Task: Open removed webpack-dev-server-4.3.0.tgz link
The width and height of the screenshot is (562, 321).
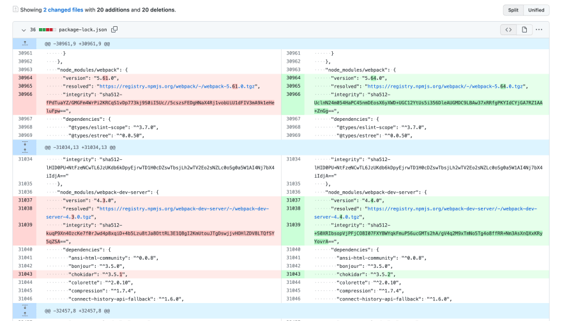Action: click(x=157, y=212)
